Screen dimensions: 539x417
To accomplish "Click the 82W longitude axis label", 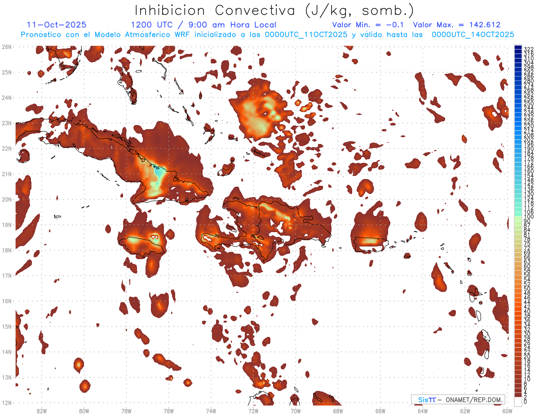I will pyautogui.click(x=41, y=411).
